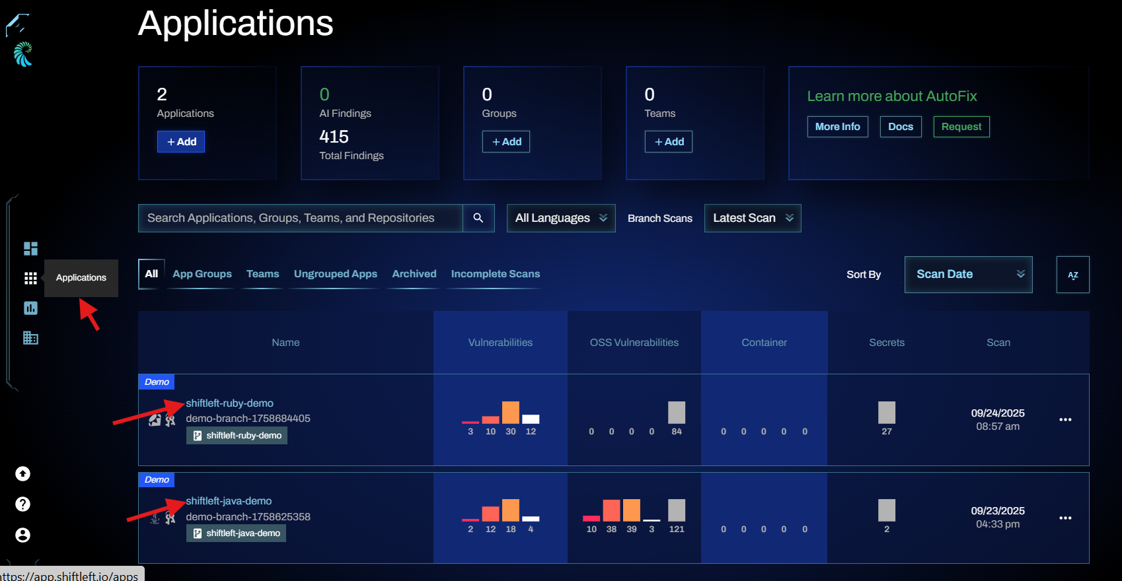Image resolution: width=1122 pixels, height=581 pixels.
Task: Focus the Search Applications, Groups, Teams input field
Action: (x=301, y=218)
